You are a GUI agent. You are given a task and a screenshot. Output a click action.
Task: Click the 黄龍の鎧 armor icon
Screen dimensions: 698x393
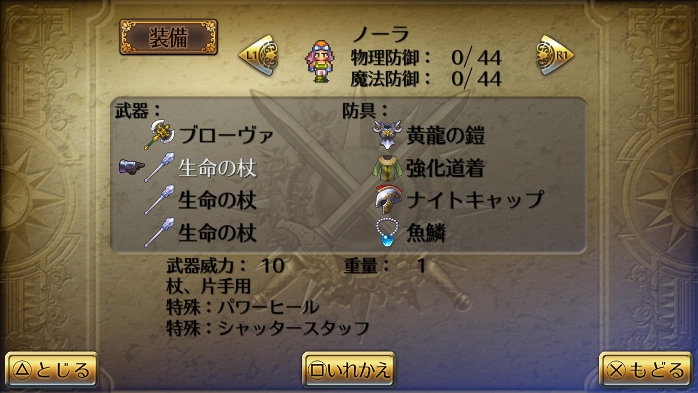click(x=387, y=135)
